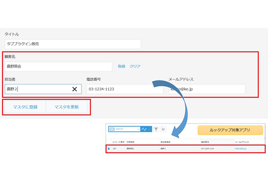Click the マスタに登録 button
Screen dimensions: 268x178
tap(25, 107)
